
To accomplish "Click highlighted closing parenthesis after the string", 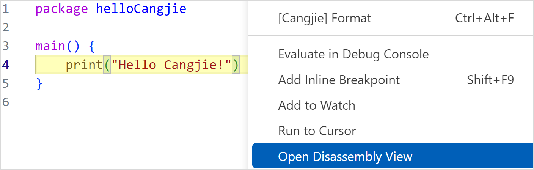I will pyautogui.click(x=236, y=65).
